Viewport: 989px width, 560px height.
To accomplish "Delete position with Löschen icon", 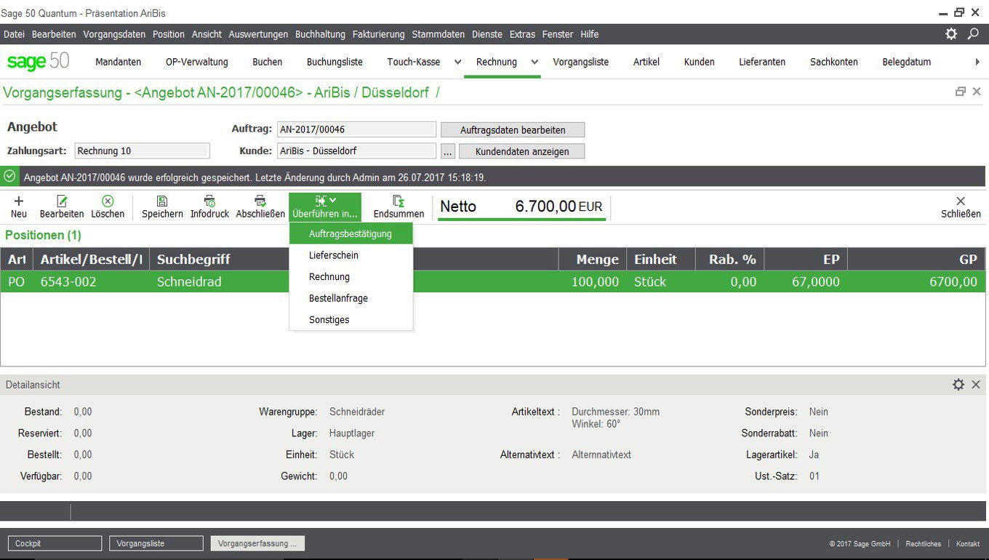I will [x=108, y=207].
